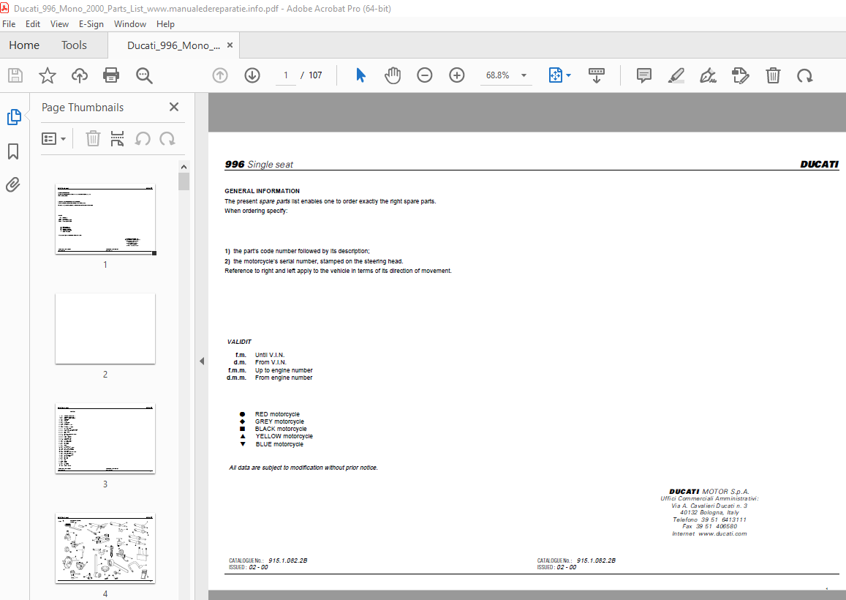Rotate thumbnail counterclockwise
The image size is (846, 600).
143,139
